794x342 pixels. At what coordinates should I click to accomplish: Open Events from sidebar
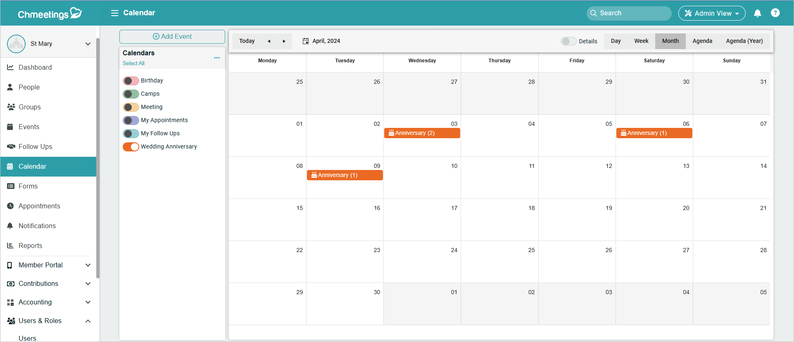48,127
